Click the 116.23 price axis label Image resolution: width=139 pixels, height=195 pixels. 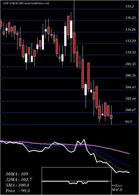click(x=130, y=18)
